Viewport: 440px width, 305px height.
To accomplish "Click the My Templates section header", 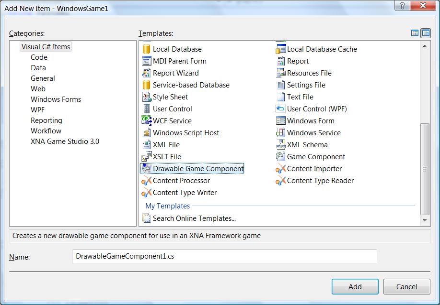I will click(168, 206).
